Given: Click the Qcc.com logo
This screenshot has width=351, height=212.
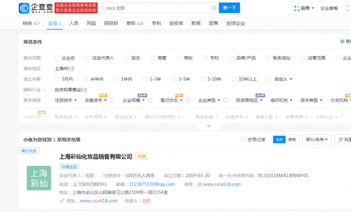Looking at the screenshot, I should coord(36,8).
